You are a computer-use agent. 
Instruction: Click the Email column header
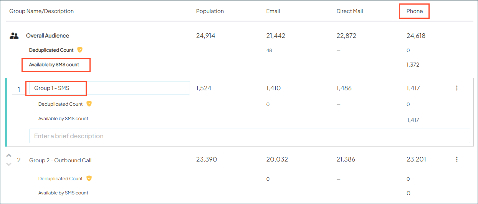coord(273,11)
